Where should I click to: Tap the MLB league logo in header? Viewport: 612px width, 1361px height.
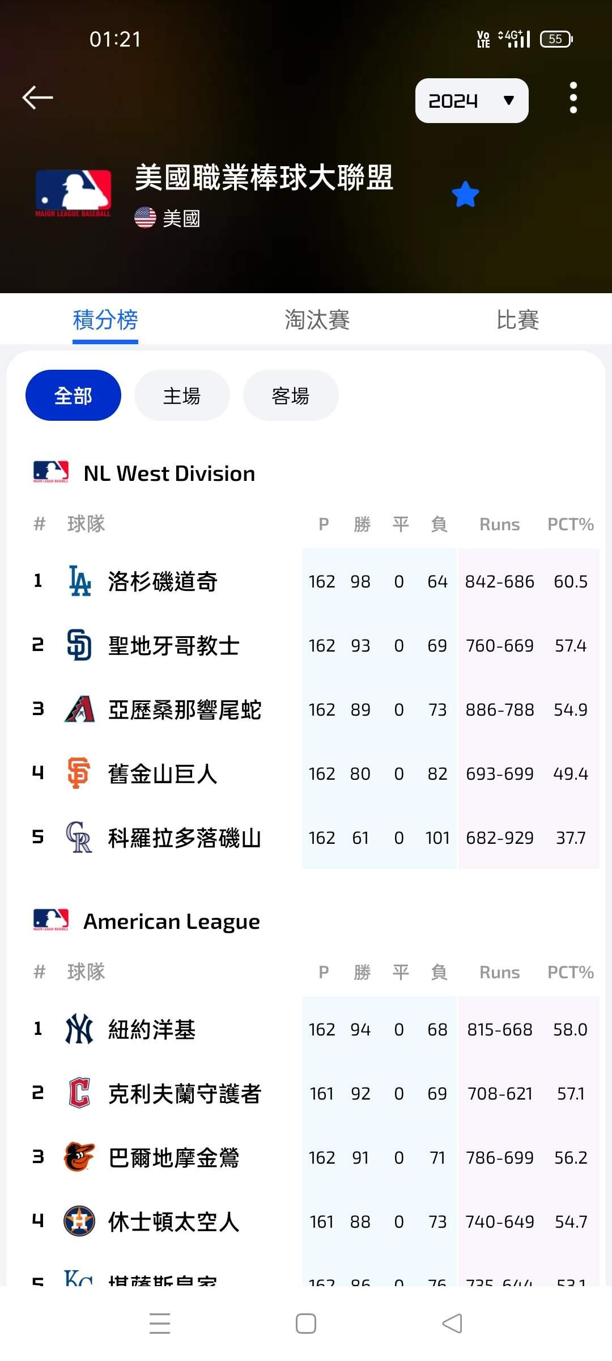73,193
